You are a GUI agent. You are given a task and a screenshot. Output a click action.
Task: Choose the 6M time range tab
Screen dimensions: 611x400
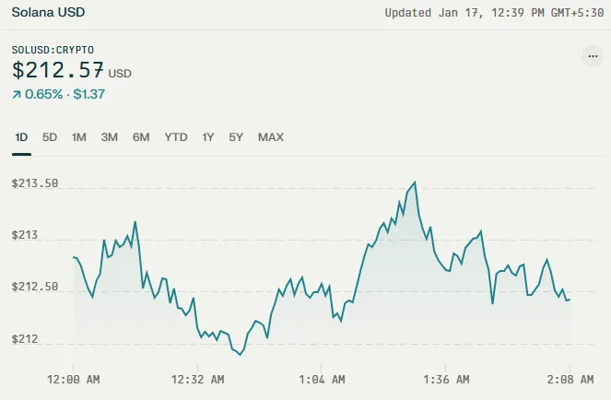pos(141,137)
